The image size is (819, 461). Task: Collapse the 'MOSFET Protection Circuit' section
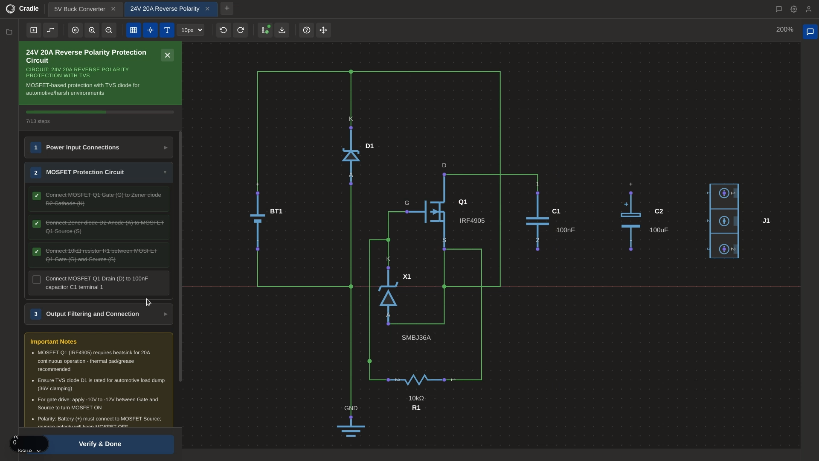click(165, 172)
